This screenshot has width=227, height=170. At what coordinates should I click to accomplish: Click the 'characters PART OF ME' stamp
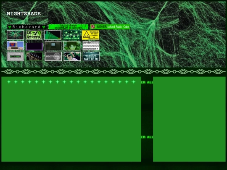[91, 56]
